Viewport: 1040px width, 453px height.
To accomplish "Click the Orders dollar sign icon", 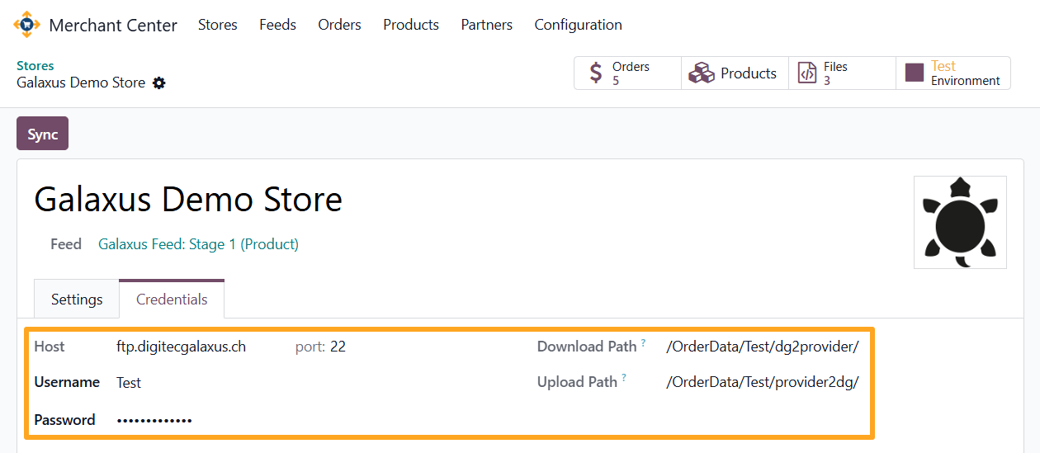I will coord(596,73).
